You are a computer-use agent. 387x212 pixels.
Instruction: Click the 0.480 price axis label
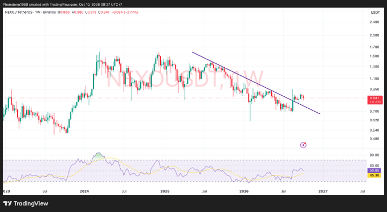[374, 138]
